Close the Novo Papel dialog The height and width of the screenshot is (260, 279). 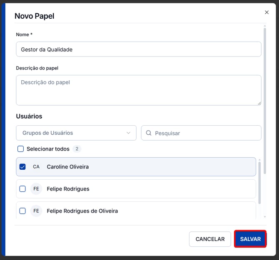(x=267, y=12)
